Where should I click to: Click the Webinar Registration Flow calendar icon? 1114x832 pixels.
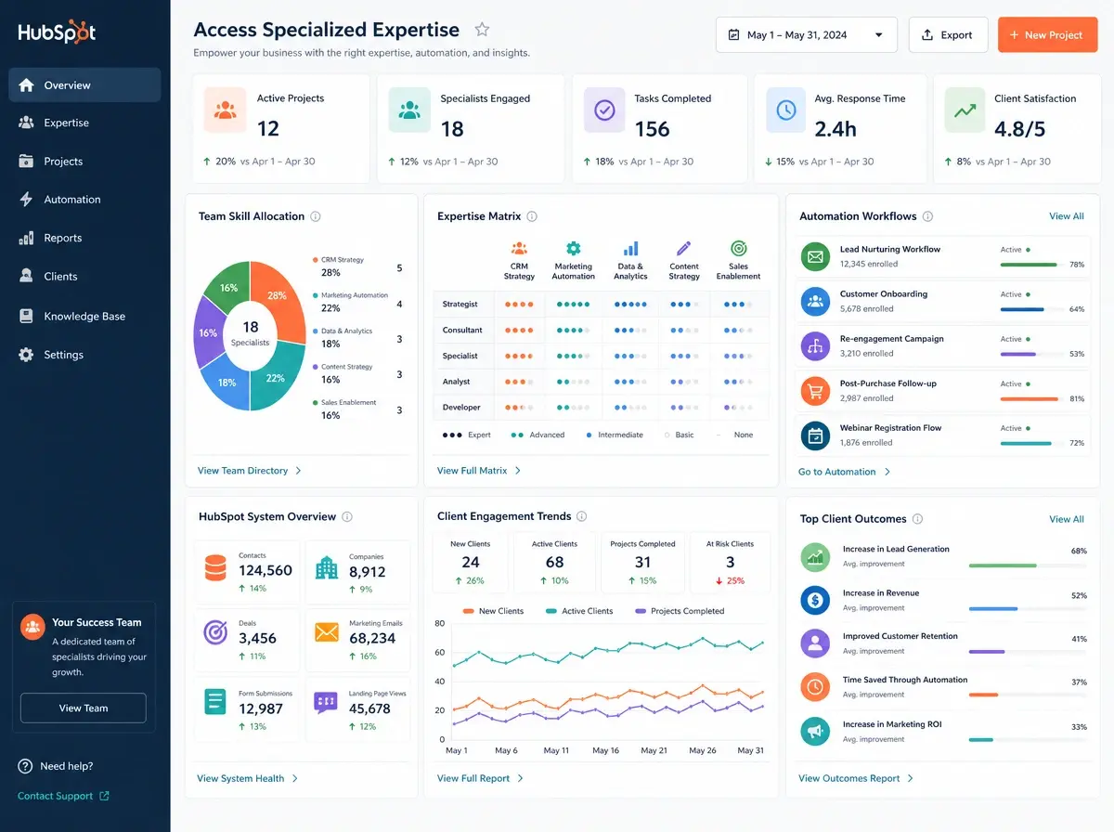(815, 435)
